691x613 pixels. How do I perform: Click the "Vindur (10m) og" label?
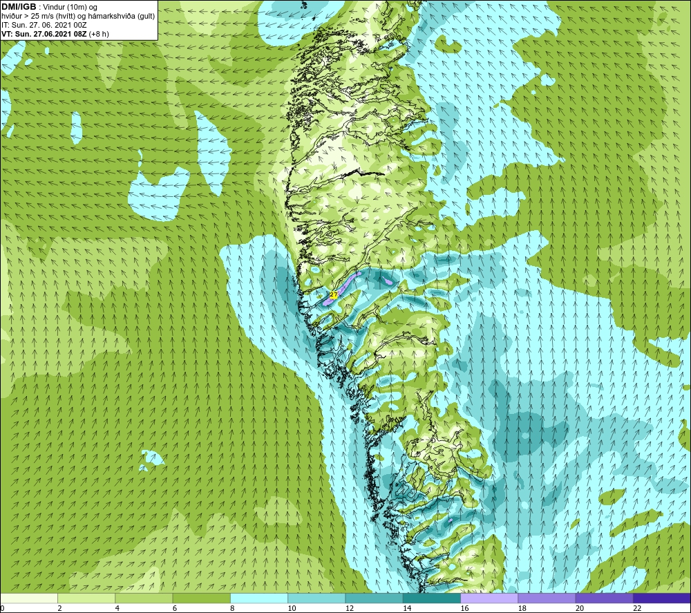tap(71, 8)
